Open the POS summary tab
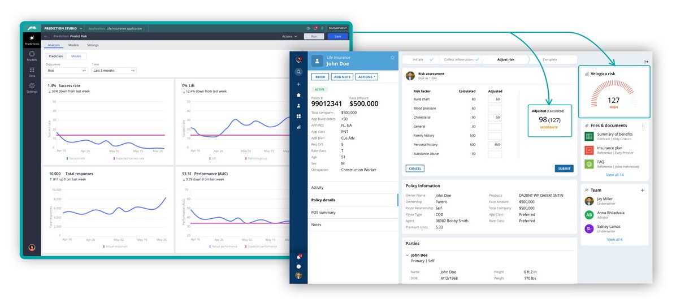Viewport: 676px width, 307px height. pos(323,213)
